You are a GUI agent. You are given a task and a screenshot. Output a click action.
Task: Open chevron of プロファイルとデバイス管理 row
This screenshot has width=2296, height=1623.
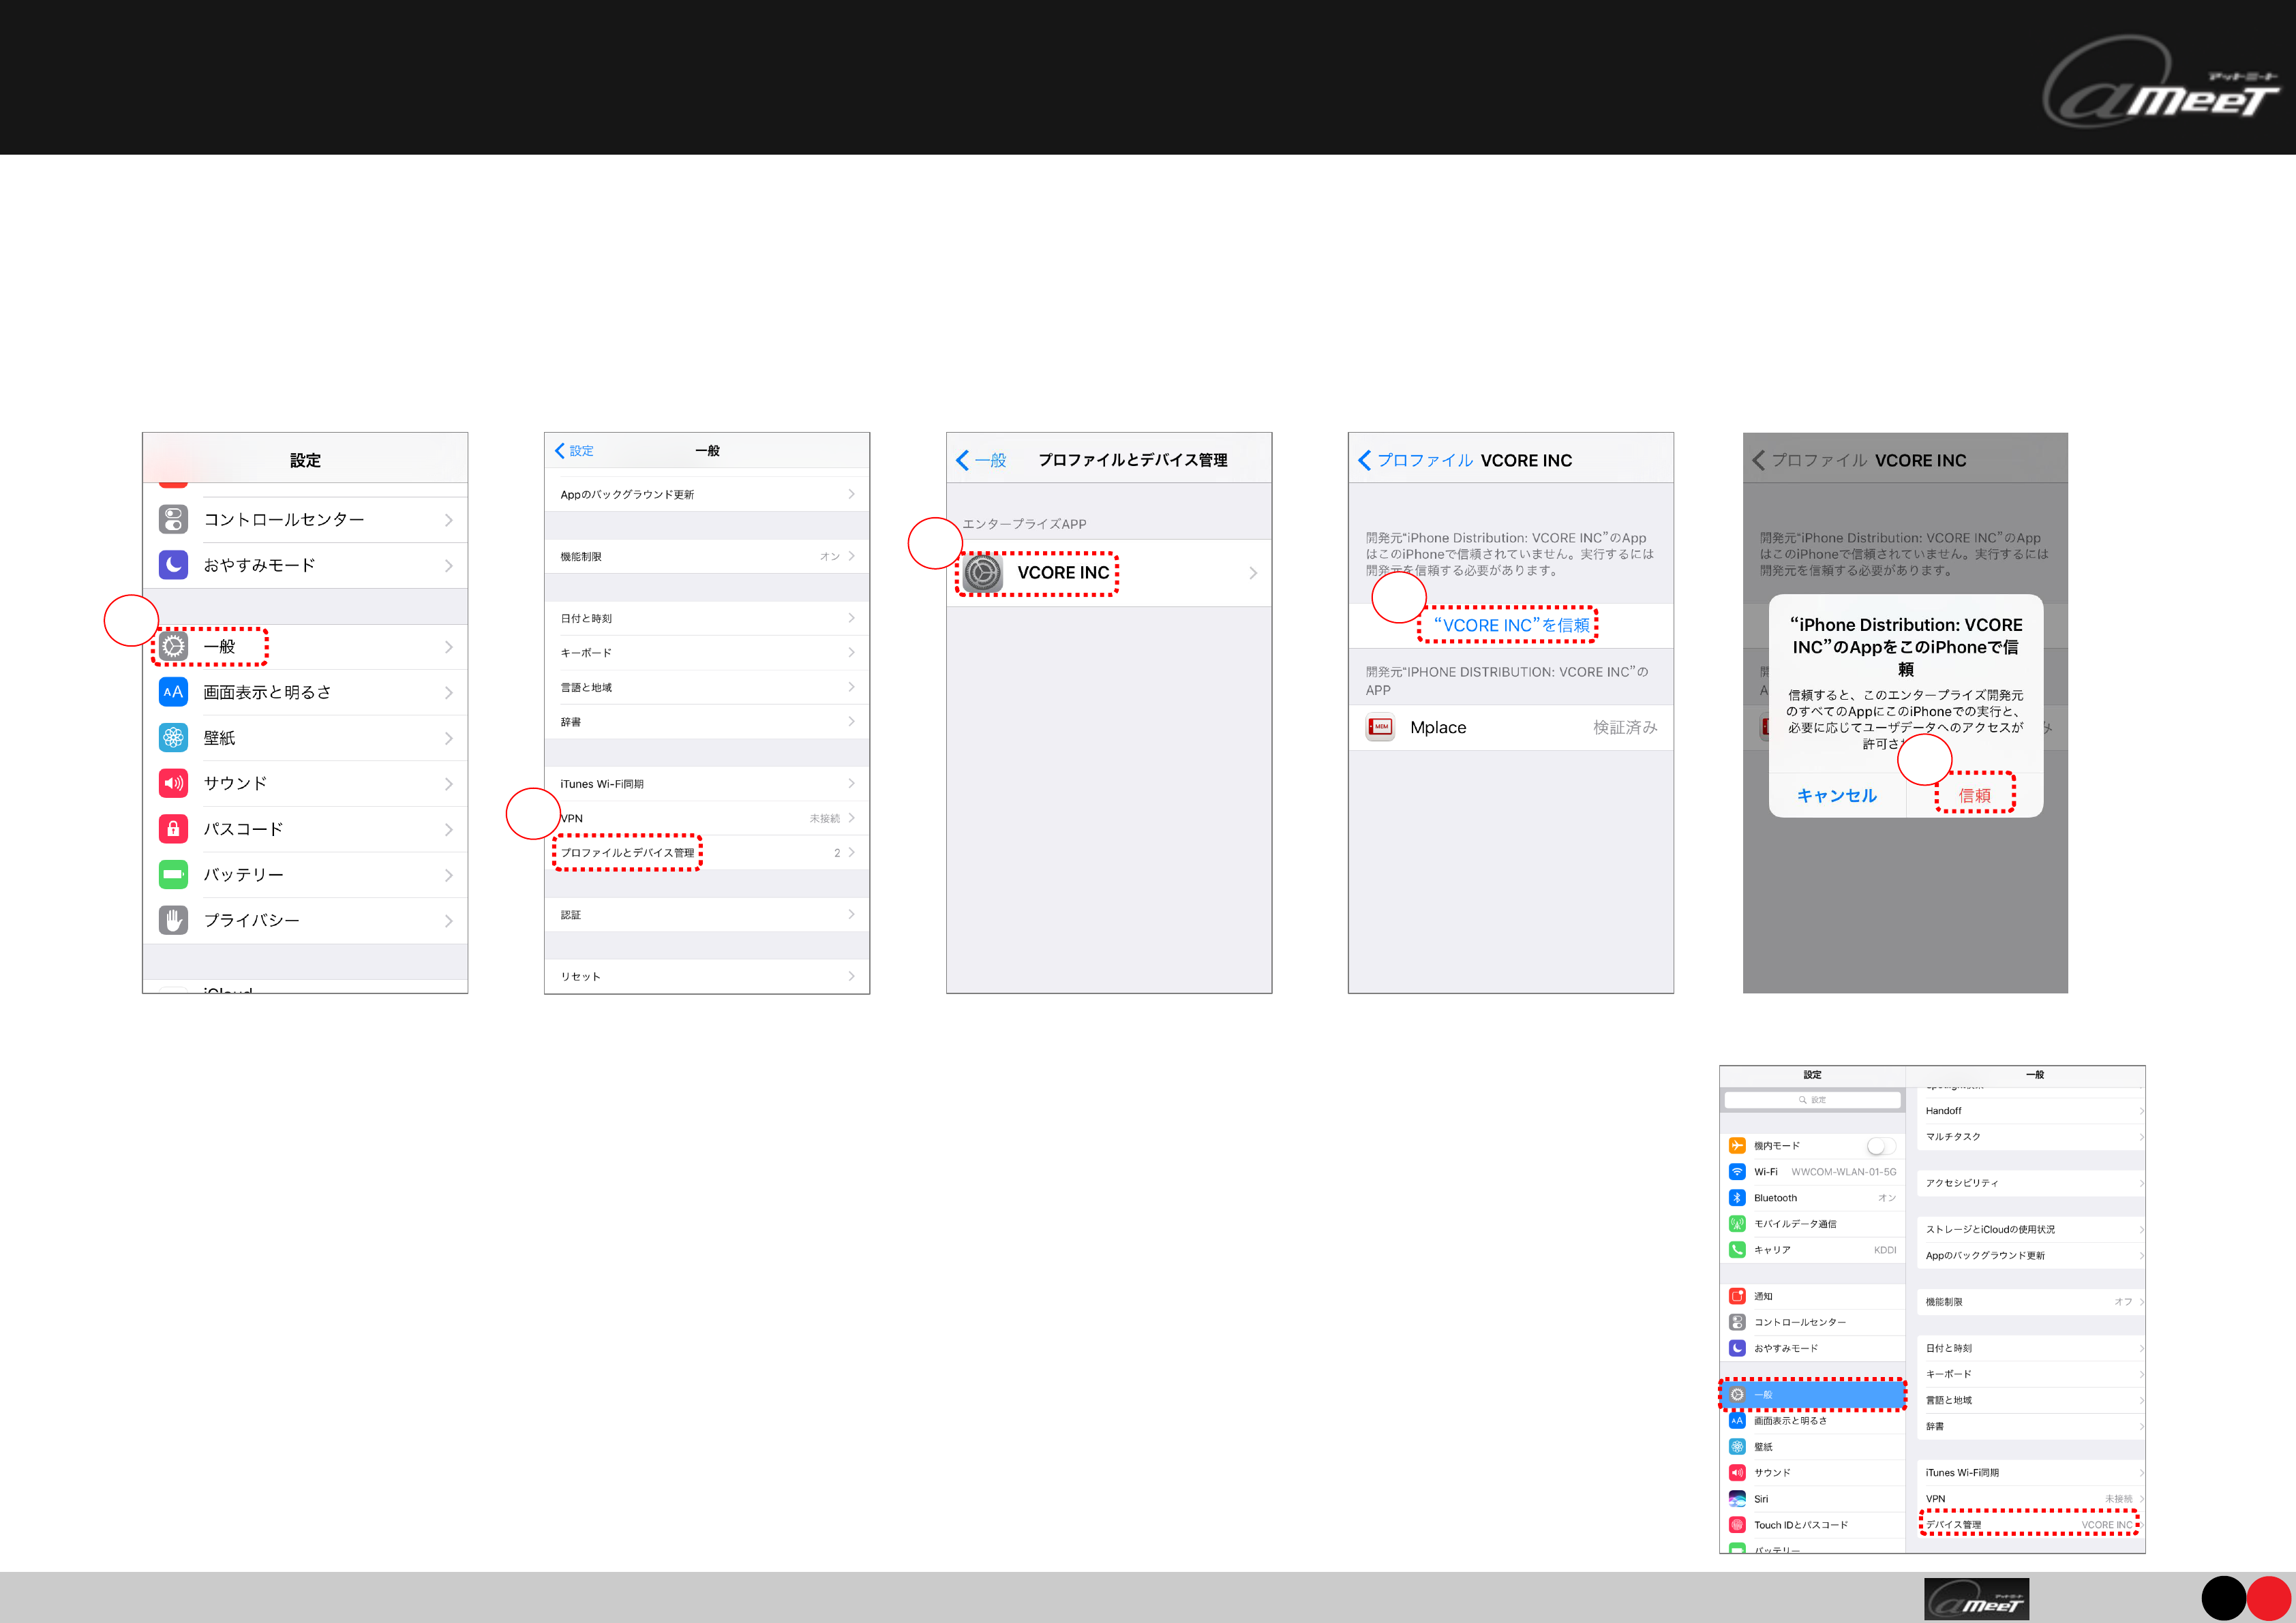pyautogui.click(x=852, y=852)
